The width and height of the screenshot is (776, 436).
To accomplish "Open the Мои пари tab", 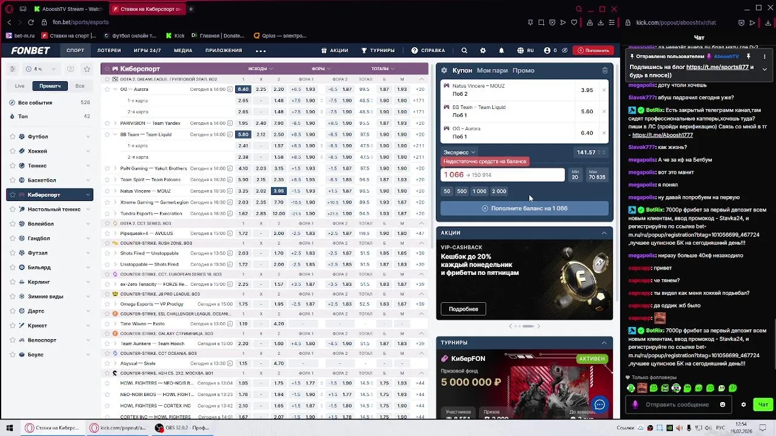I will coord(492,70).
